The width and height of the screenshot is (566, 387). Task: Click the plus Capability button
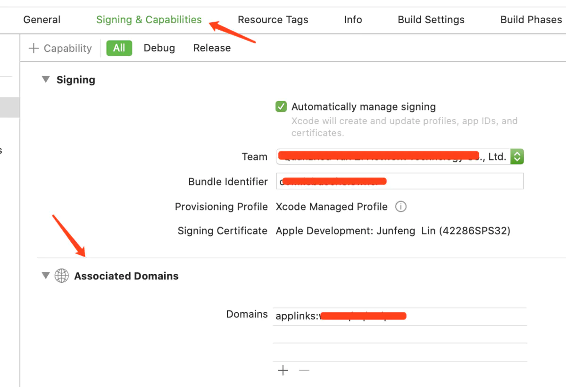[x=60, y=48]
